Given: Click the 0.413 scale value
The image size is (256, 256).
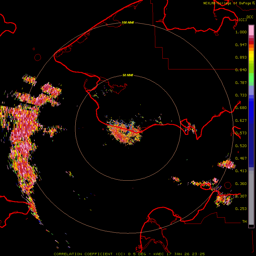Looking at the screenshot, I should (x=241, y=171).
